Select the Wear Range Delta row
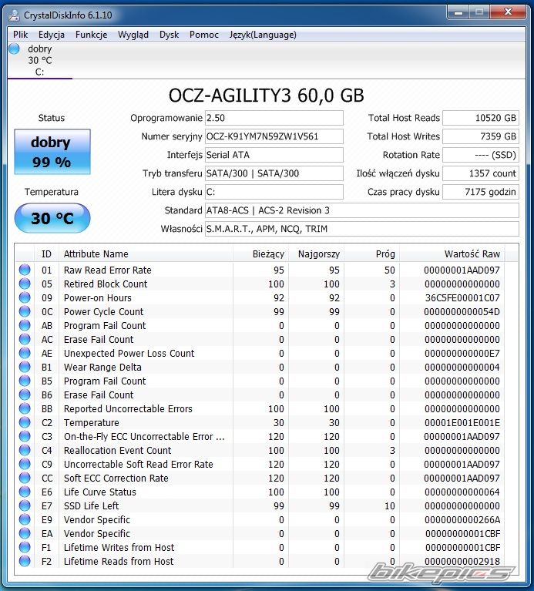This screenshot has width=534, height=591. [x=102, y=368]
